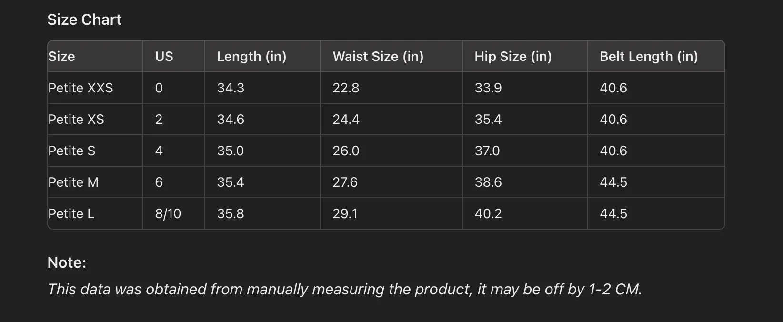The width and height of the screenshot is (783, 322).
Task: Select the Petite M row label
Action: (73, 182)
